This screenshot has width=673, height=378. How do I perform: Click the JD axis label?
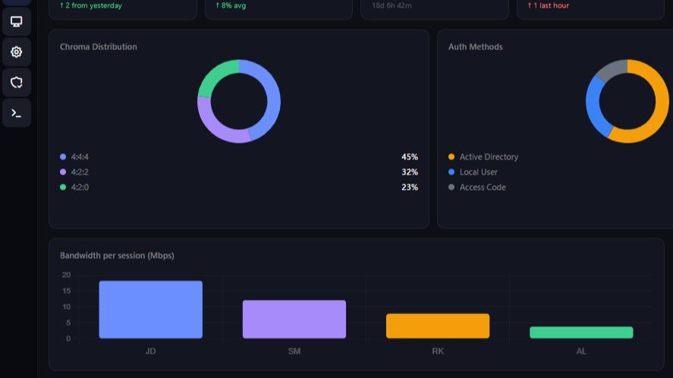[151, 351]
